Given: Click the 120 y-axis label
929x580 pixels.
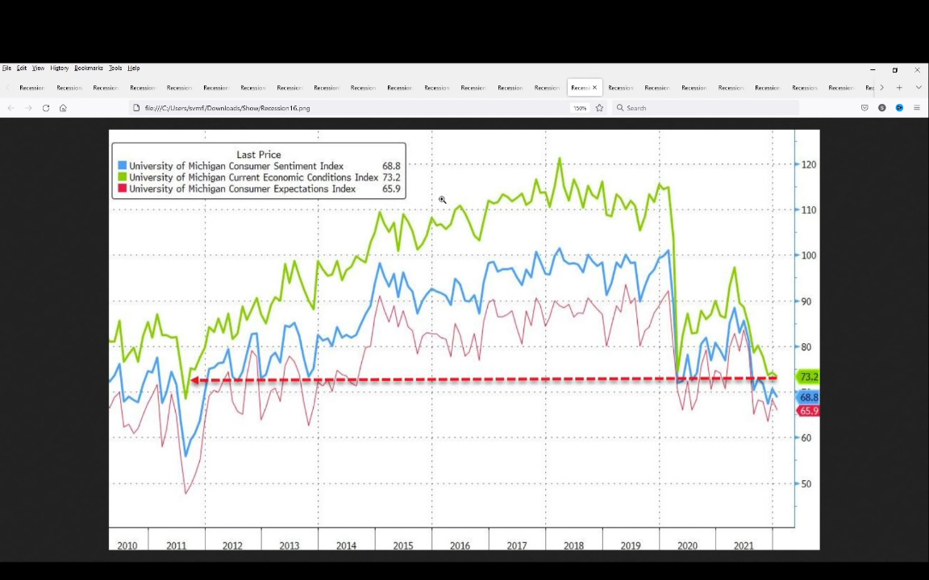Looking at the screenshot, I should tap(808, 164).
